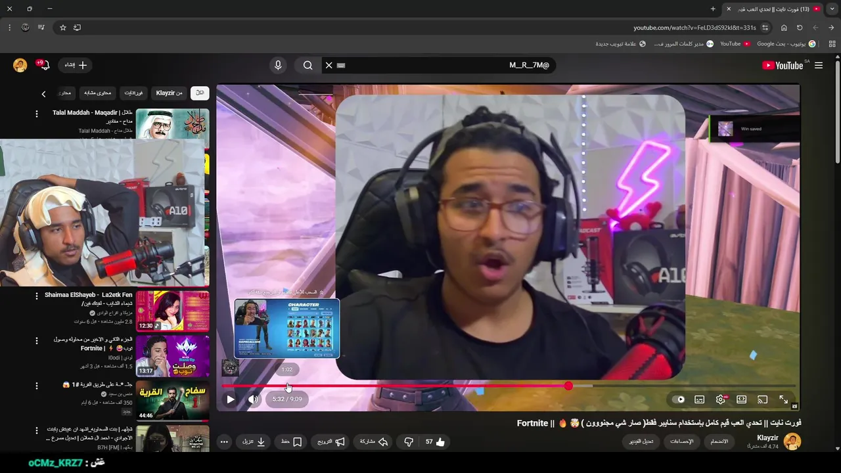The image size is (841, 473).
Task: Open site information icon in address bar
Action: 766,28
